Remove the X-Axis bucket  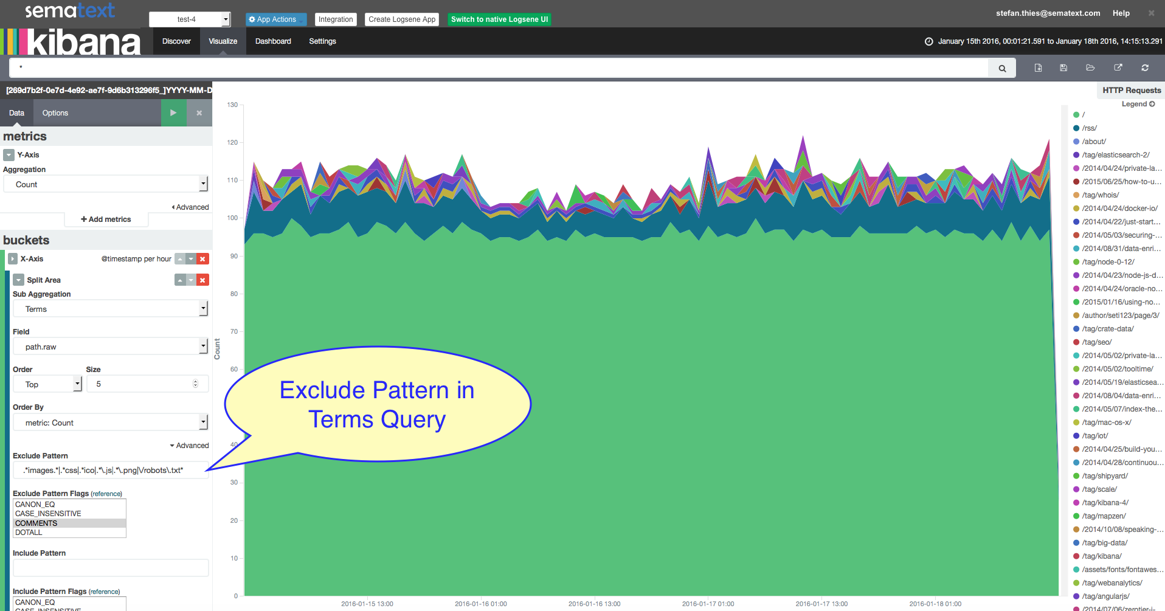[203, 259]
